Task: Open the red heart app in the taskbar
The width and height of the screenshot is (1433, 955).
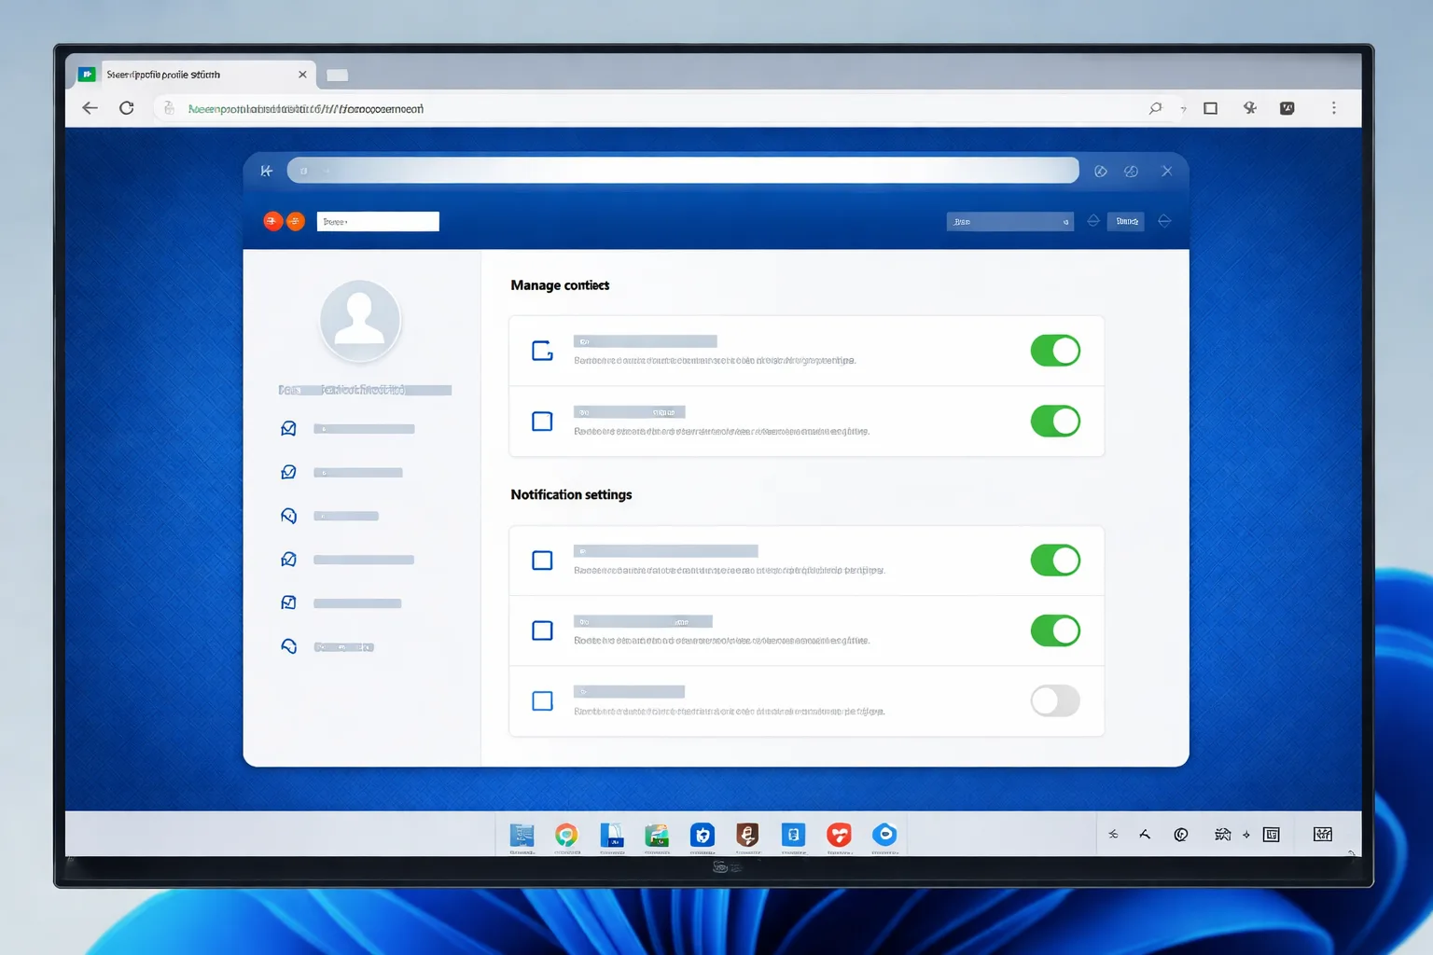Action: click(x=839, y=835)
